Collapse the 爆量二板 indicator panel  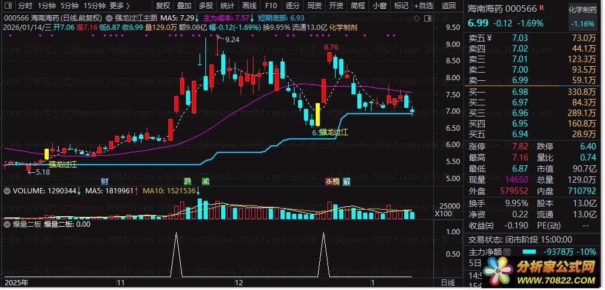(6, 224)
